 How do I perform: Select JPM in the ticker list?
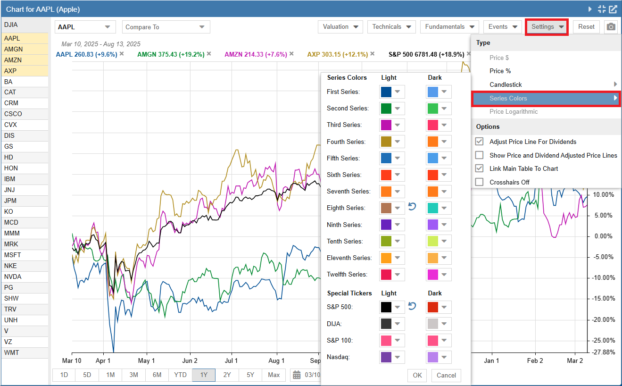point(25,201)
